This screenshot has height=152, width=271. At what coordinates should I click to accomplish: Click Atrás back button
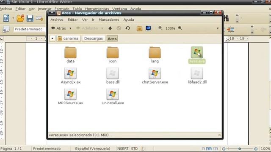point(58,28)
